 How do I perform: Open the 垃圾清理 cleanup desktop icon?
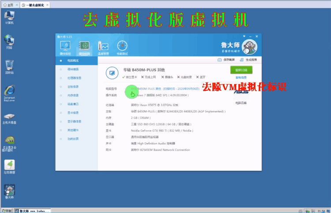9,167
